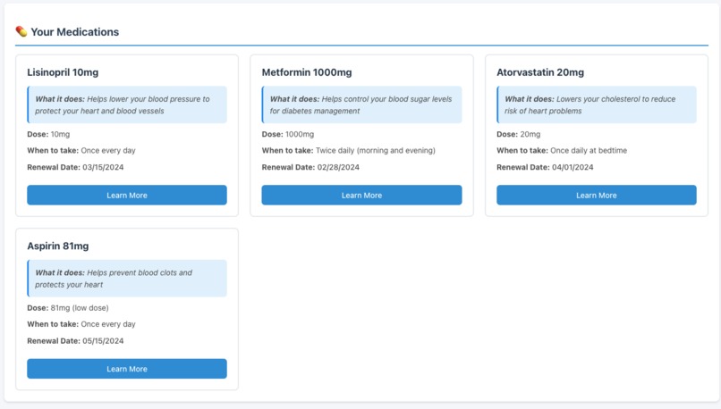Select Lisinopril 'Dose: 10mg' line

(x=48, y=134)
